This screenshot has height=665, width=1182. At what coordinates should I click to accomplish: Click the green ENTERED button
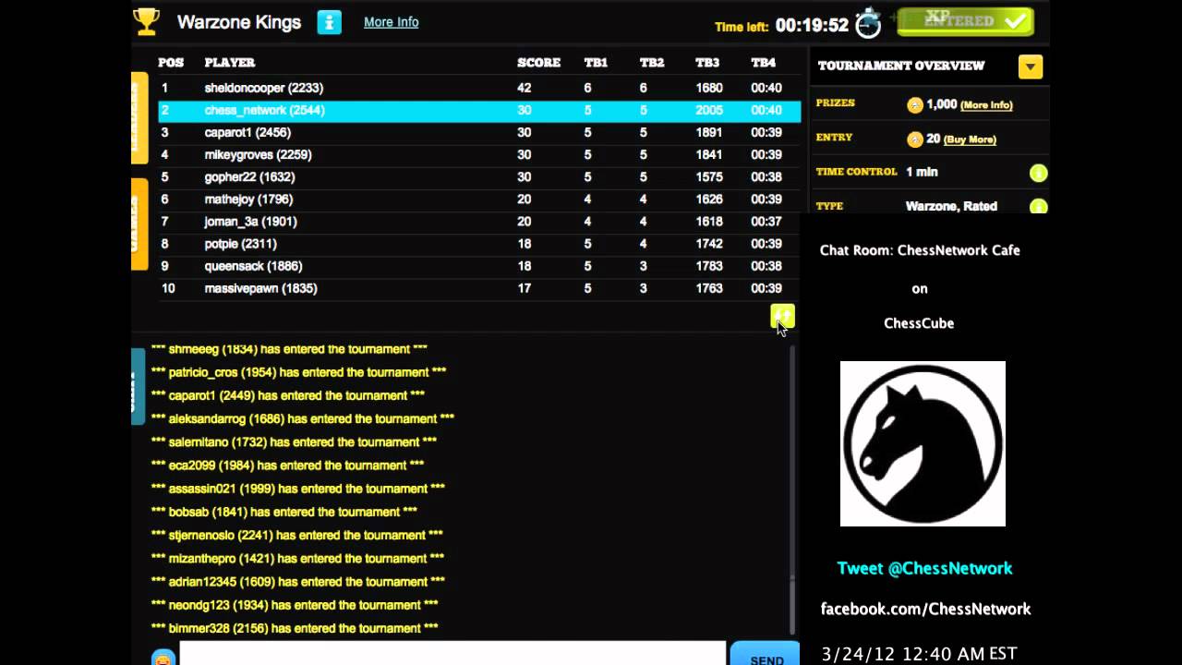coord(965,21)
